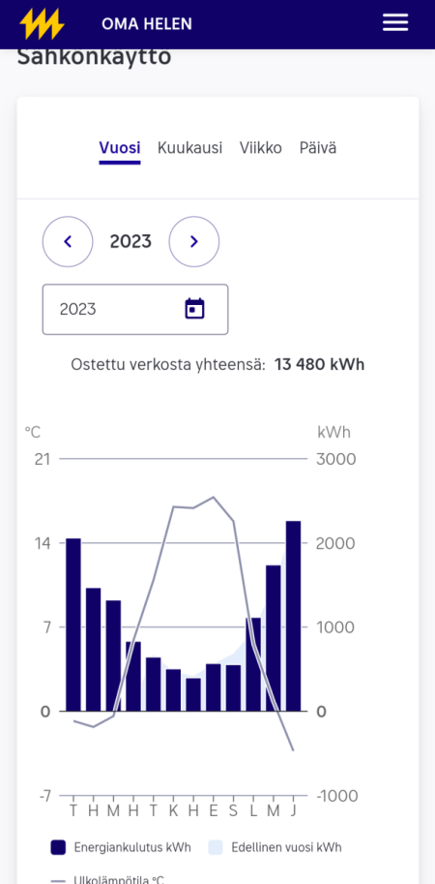Viewport: 435px width, 884px height.
Task: Select the J (December) consumption bar
Action: (293, 616)
